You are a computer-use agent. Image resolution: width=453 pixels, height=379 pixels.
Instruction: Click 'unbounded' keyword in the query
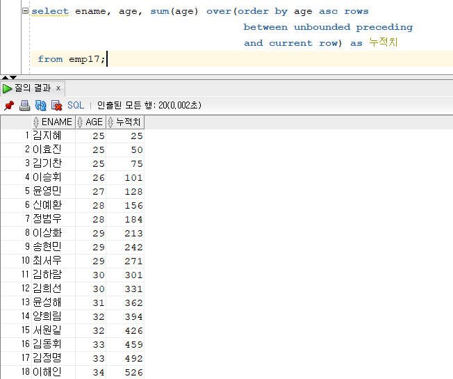(x=322, y=27)
